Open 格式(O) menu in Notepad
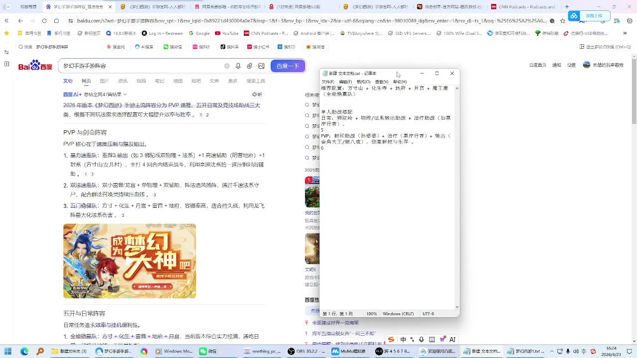Screen dimensions: 637x358 (363, 82)
